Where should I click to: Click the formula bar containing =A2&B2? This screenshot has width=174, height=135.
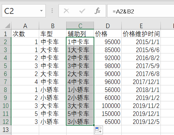141,11
